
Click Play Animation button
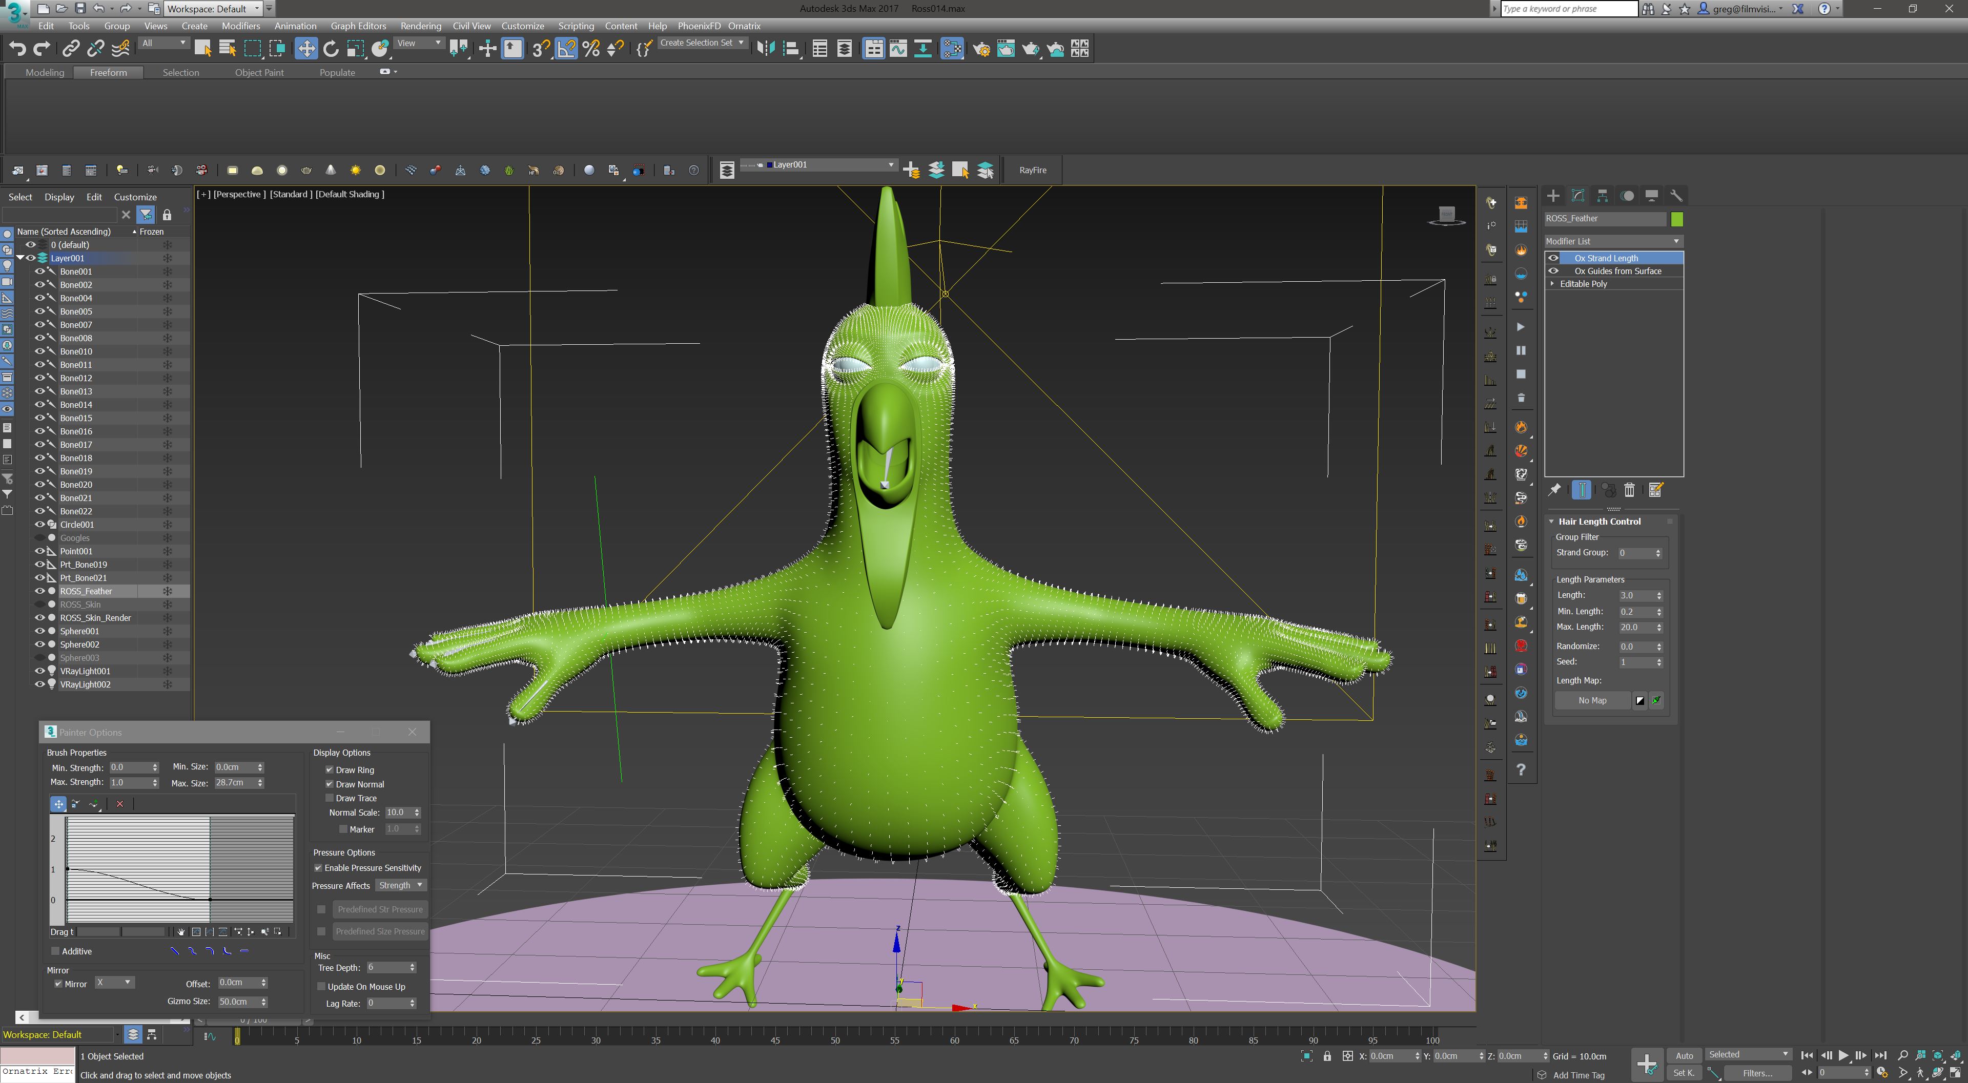pyautogui.click(x=1843, y=1055)
